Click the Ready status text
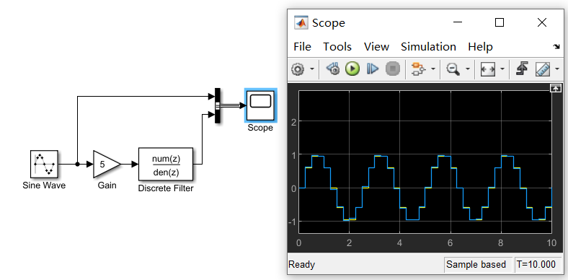568x280 pixels. (301, 265)
